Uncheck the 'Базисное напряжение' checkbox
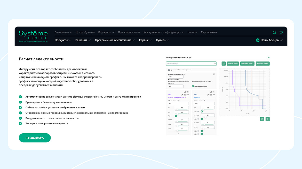Screen dimensions: 302x169 pyautogui.click(x=193, y=86)
